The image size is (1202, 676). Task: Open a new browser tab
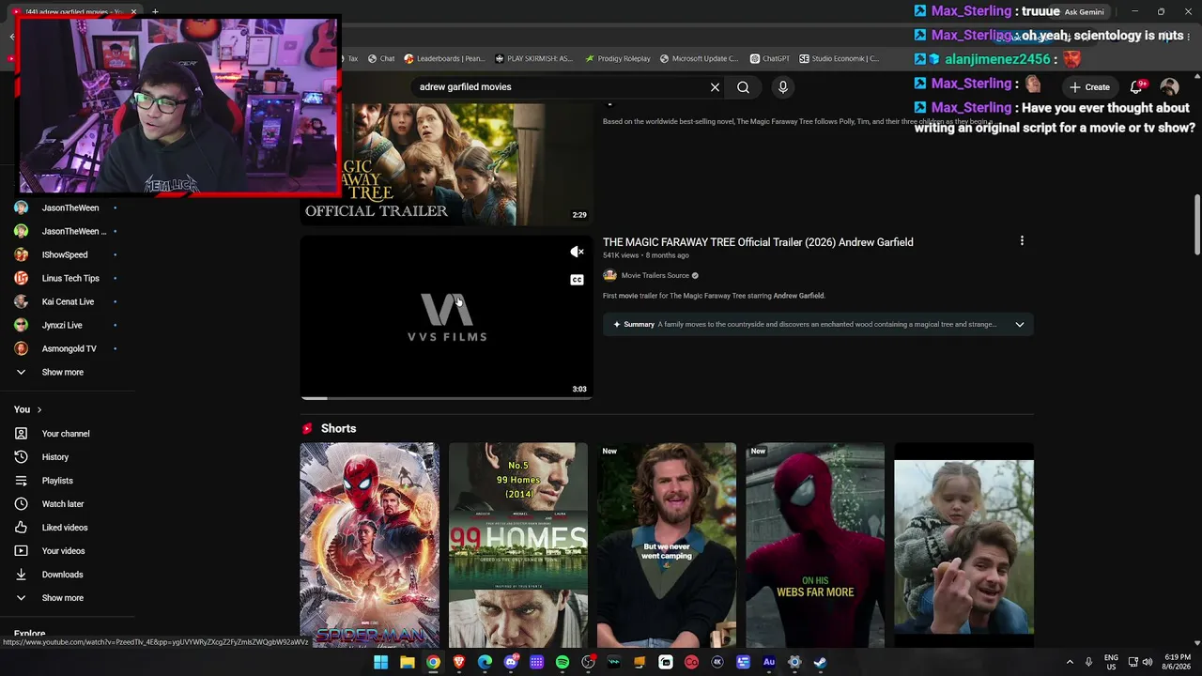[x=155, y=11]
